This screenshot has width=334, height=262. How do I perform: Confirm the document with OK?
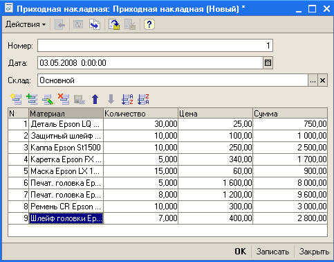pos(241,252)
